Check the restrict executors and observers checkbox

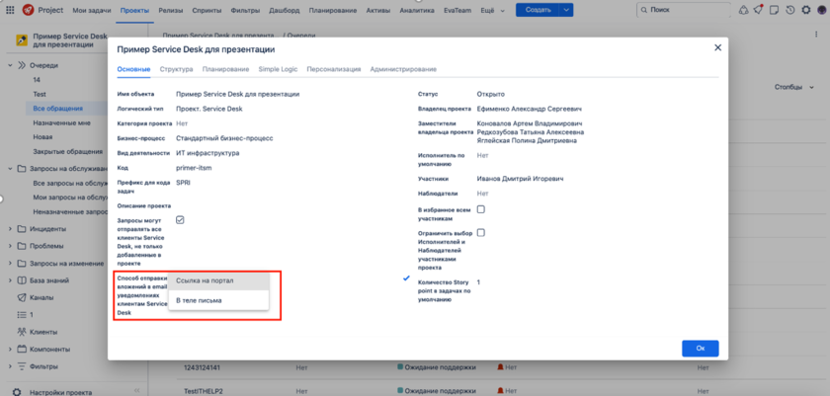point(481,233)
